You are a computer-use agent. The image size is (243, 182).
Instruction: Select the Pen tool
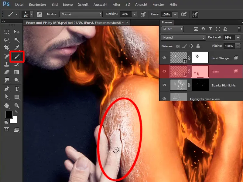point(7,89)
